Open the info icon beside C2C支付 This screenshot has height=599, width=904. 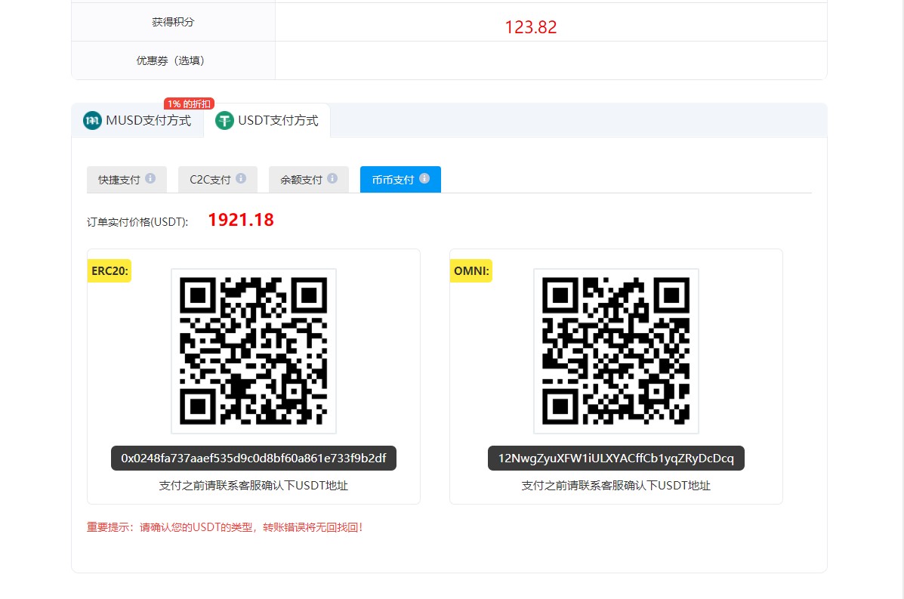tap(241, 179)
